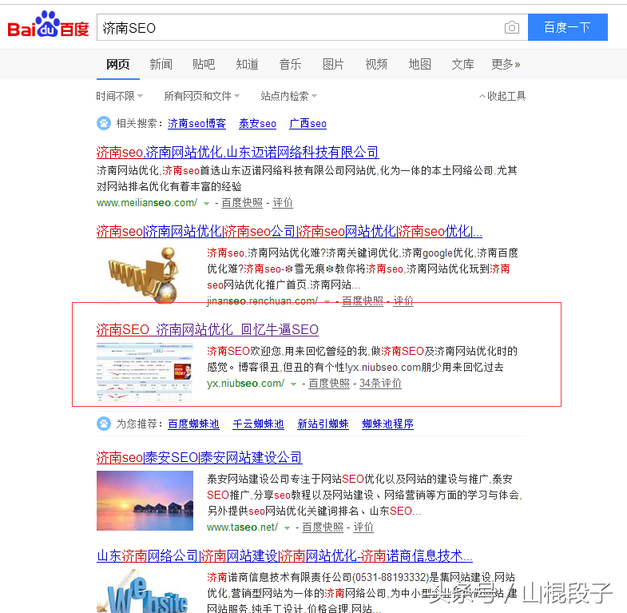
Task: Collapse the search tools with 收起工具
Action: click(x=502, y=96)
